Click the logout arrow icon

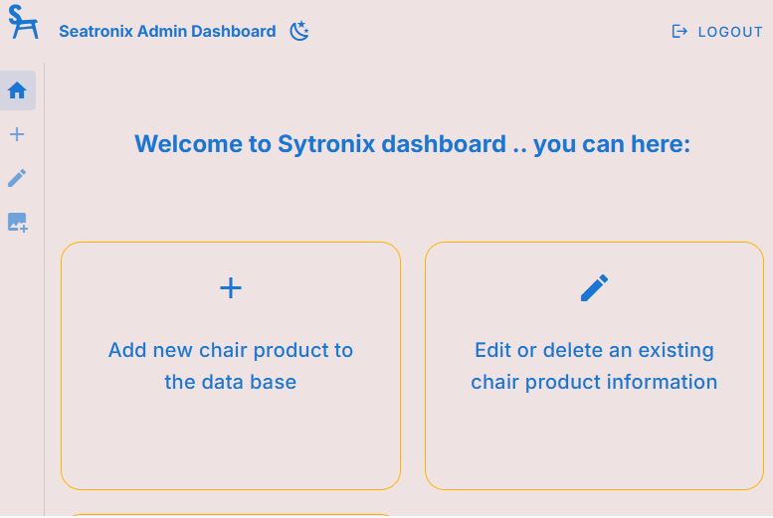point(679,31)
